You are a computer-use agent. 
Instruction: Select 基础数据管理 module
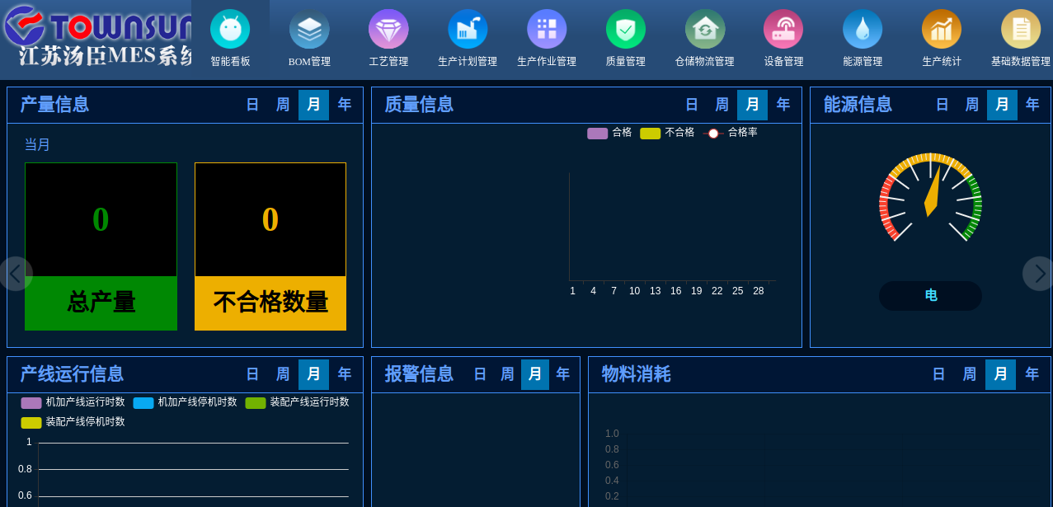point(1020,37)
